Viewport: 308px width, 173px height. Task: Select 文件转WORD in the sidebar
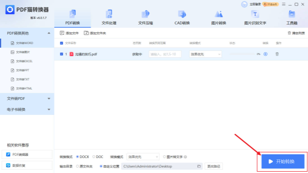pos(27,43)
